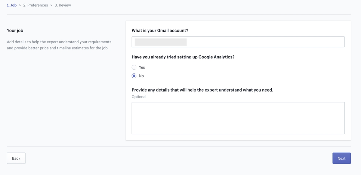361x175 pixels.
Task: Select the Yes radio button
Action: tap(134, 67)
